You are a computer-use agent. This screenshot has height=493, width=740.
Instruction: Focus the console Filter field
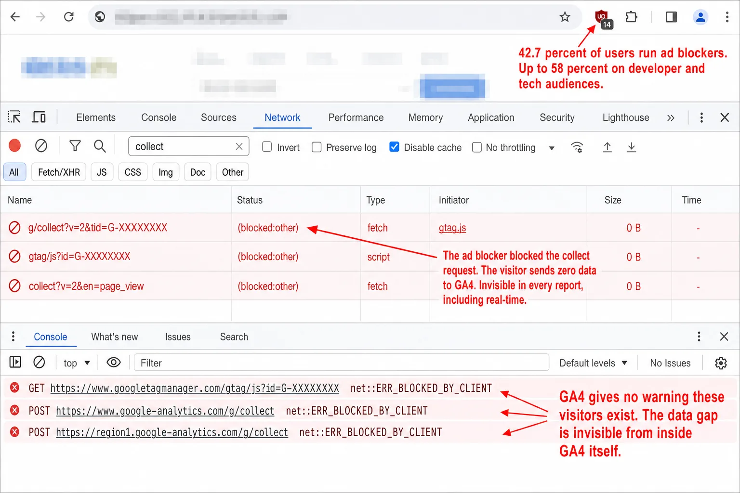point(342,363)
